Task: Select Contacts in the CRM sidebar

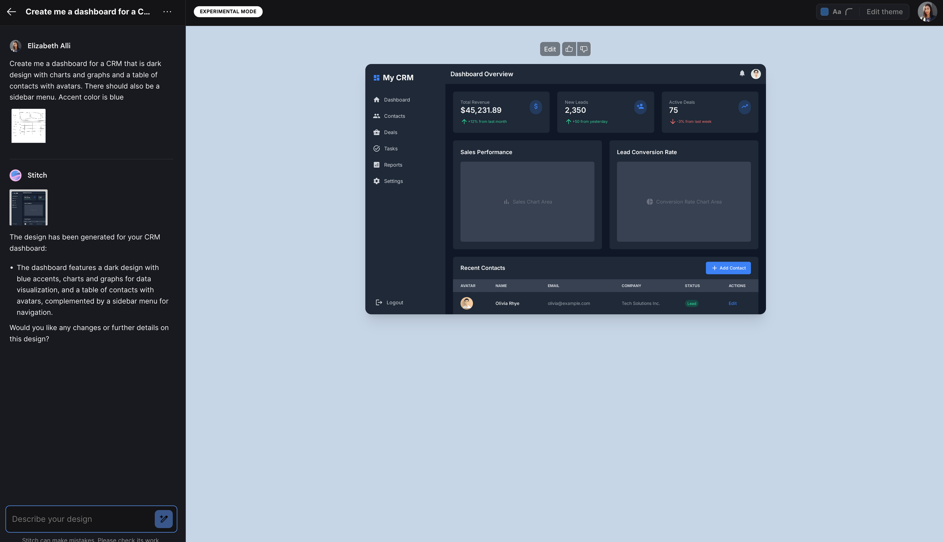Action: 394,116
